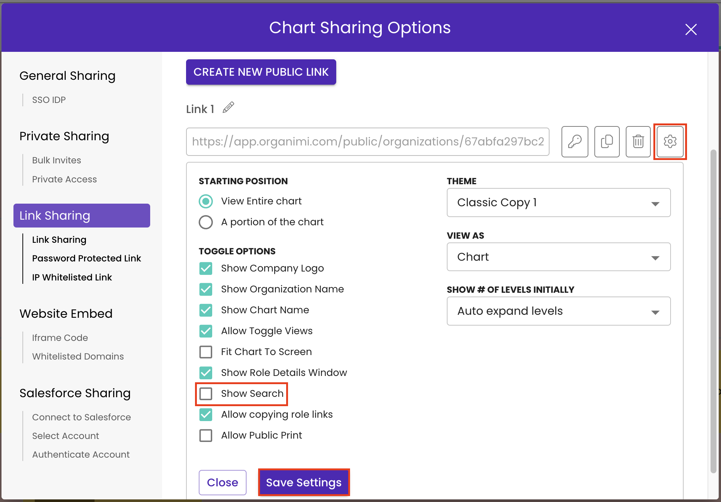
Task: Enable the Show Search checkbox
Action: pos(206,393)
